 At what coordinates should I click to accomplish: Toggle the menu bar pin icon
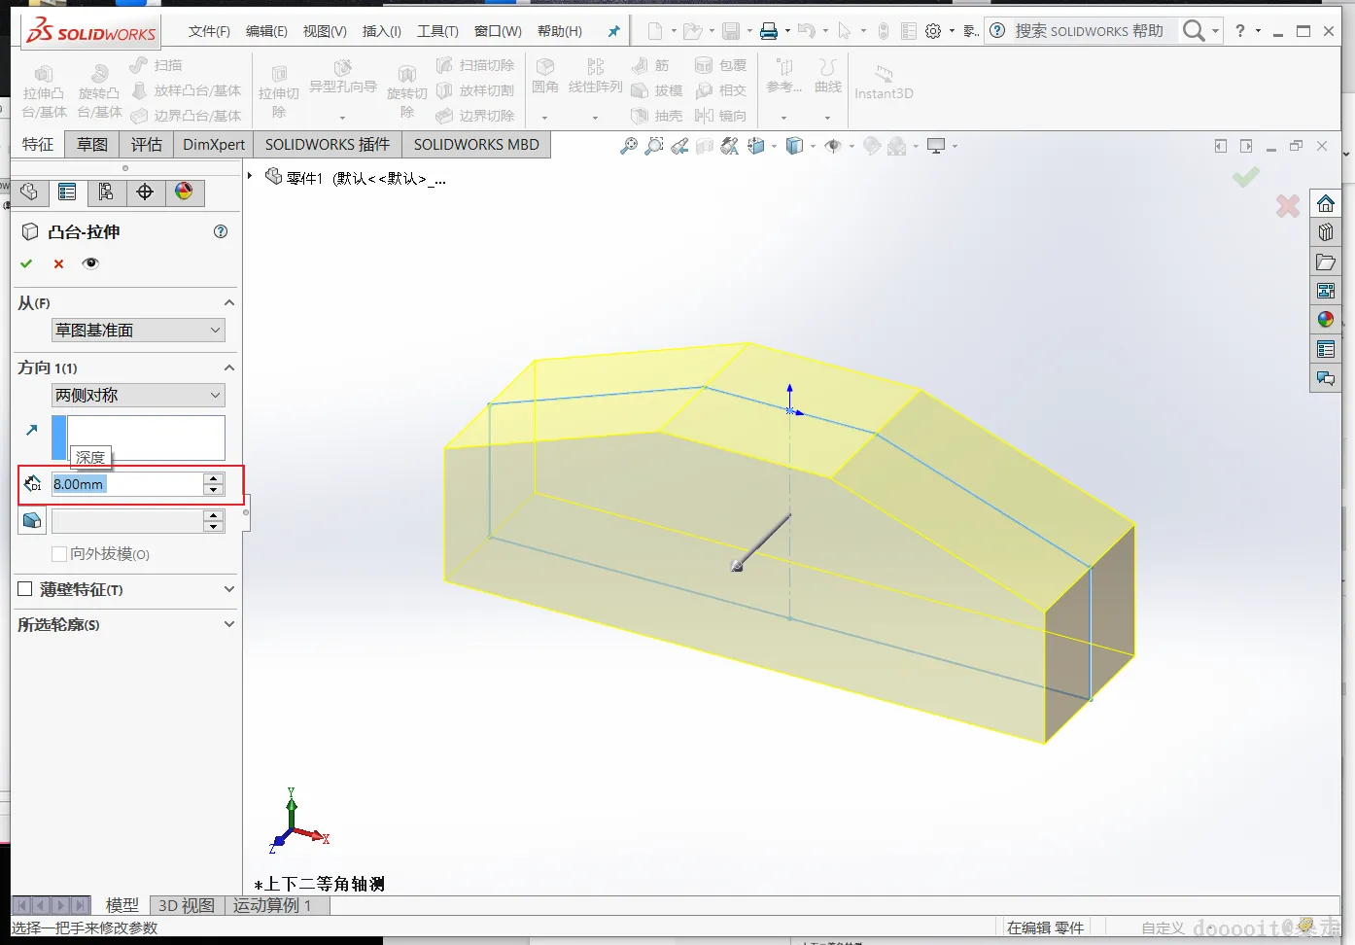click(613, 31)
